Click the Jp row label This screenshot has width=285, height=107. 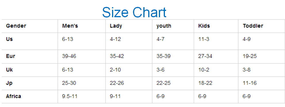(30, 83)
